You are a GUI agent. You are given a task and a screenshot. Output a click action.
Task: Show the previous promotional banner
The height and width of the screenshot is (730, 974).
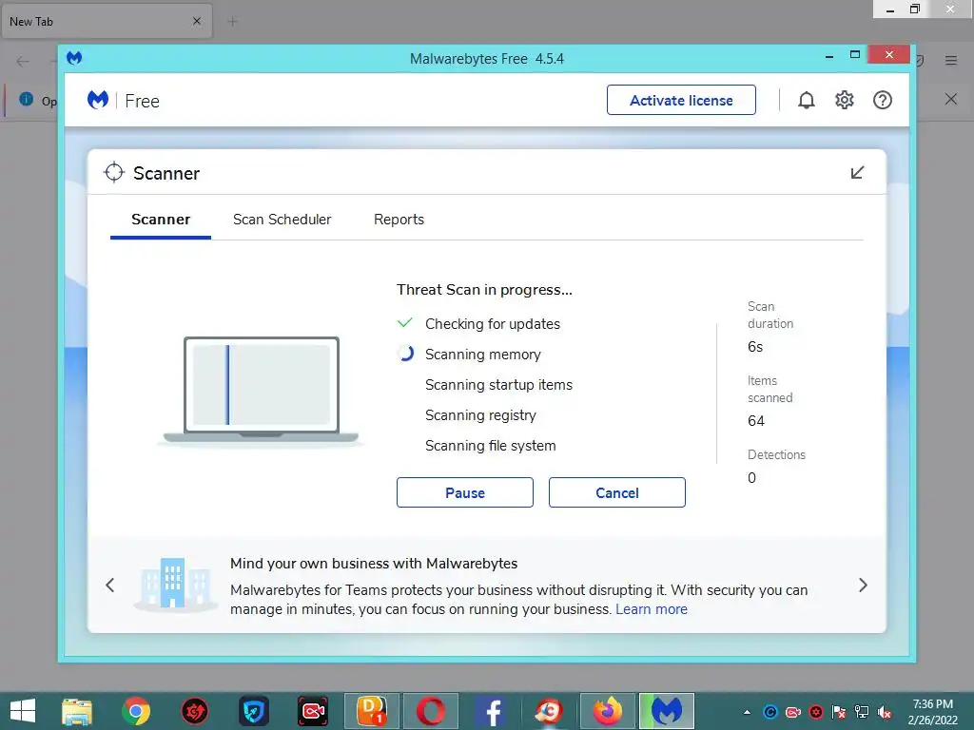(110, 585)
